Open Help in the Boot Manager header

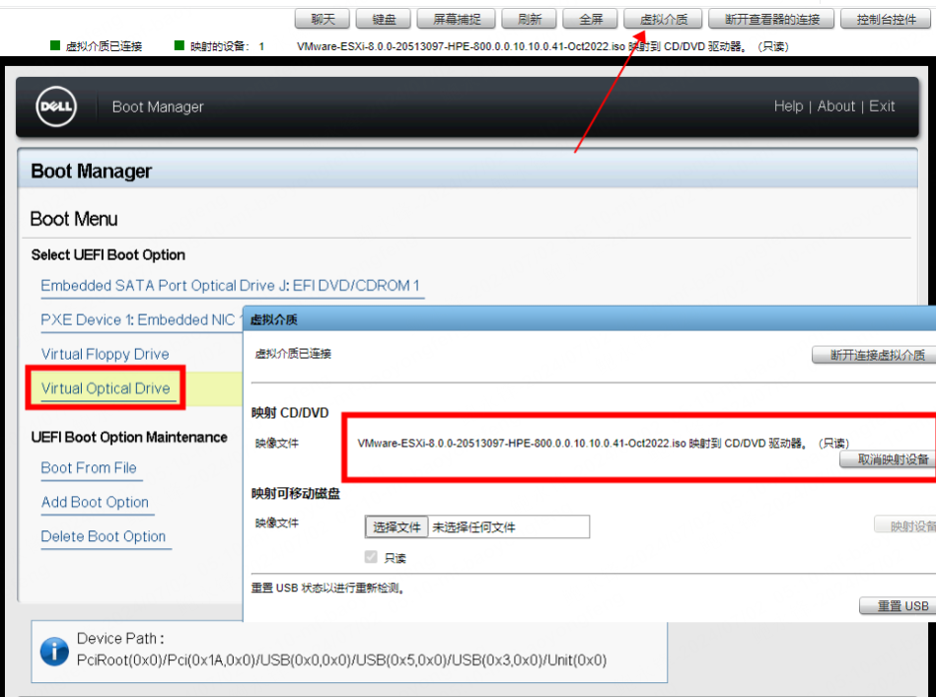(x=788, y=106)
